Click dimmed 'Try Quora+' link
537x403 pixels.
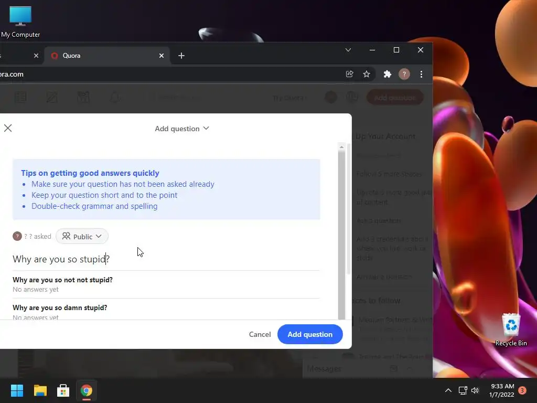pyautogui.click(x=289, y=98)
